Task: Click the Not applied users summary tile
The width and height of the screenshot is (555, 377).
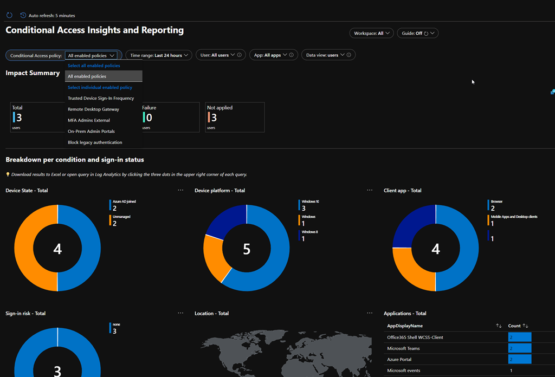Action: click(235, 117)
